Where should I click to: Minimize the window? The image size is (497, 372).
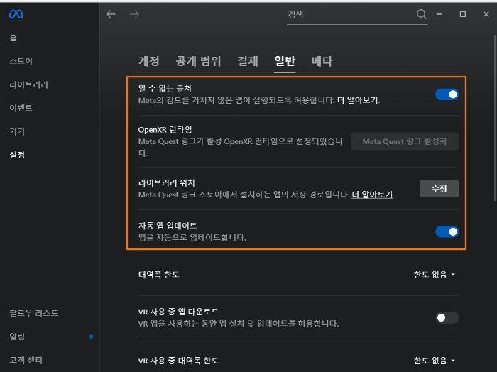tap(439, 14)
